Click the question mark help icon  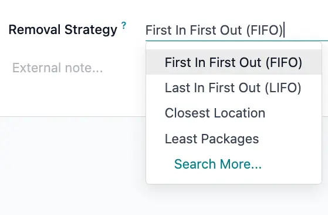[124, 25]
